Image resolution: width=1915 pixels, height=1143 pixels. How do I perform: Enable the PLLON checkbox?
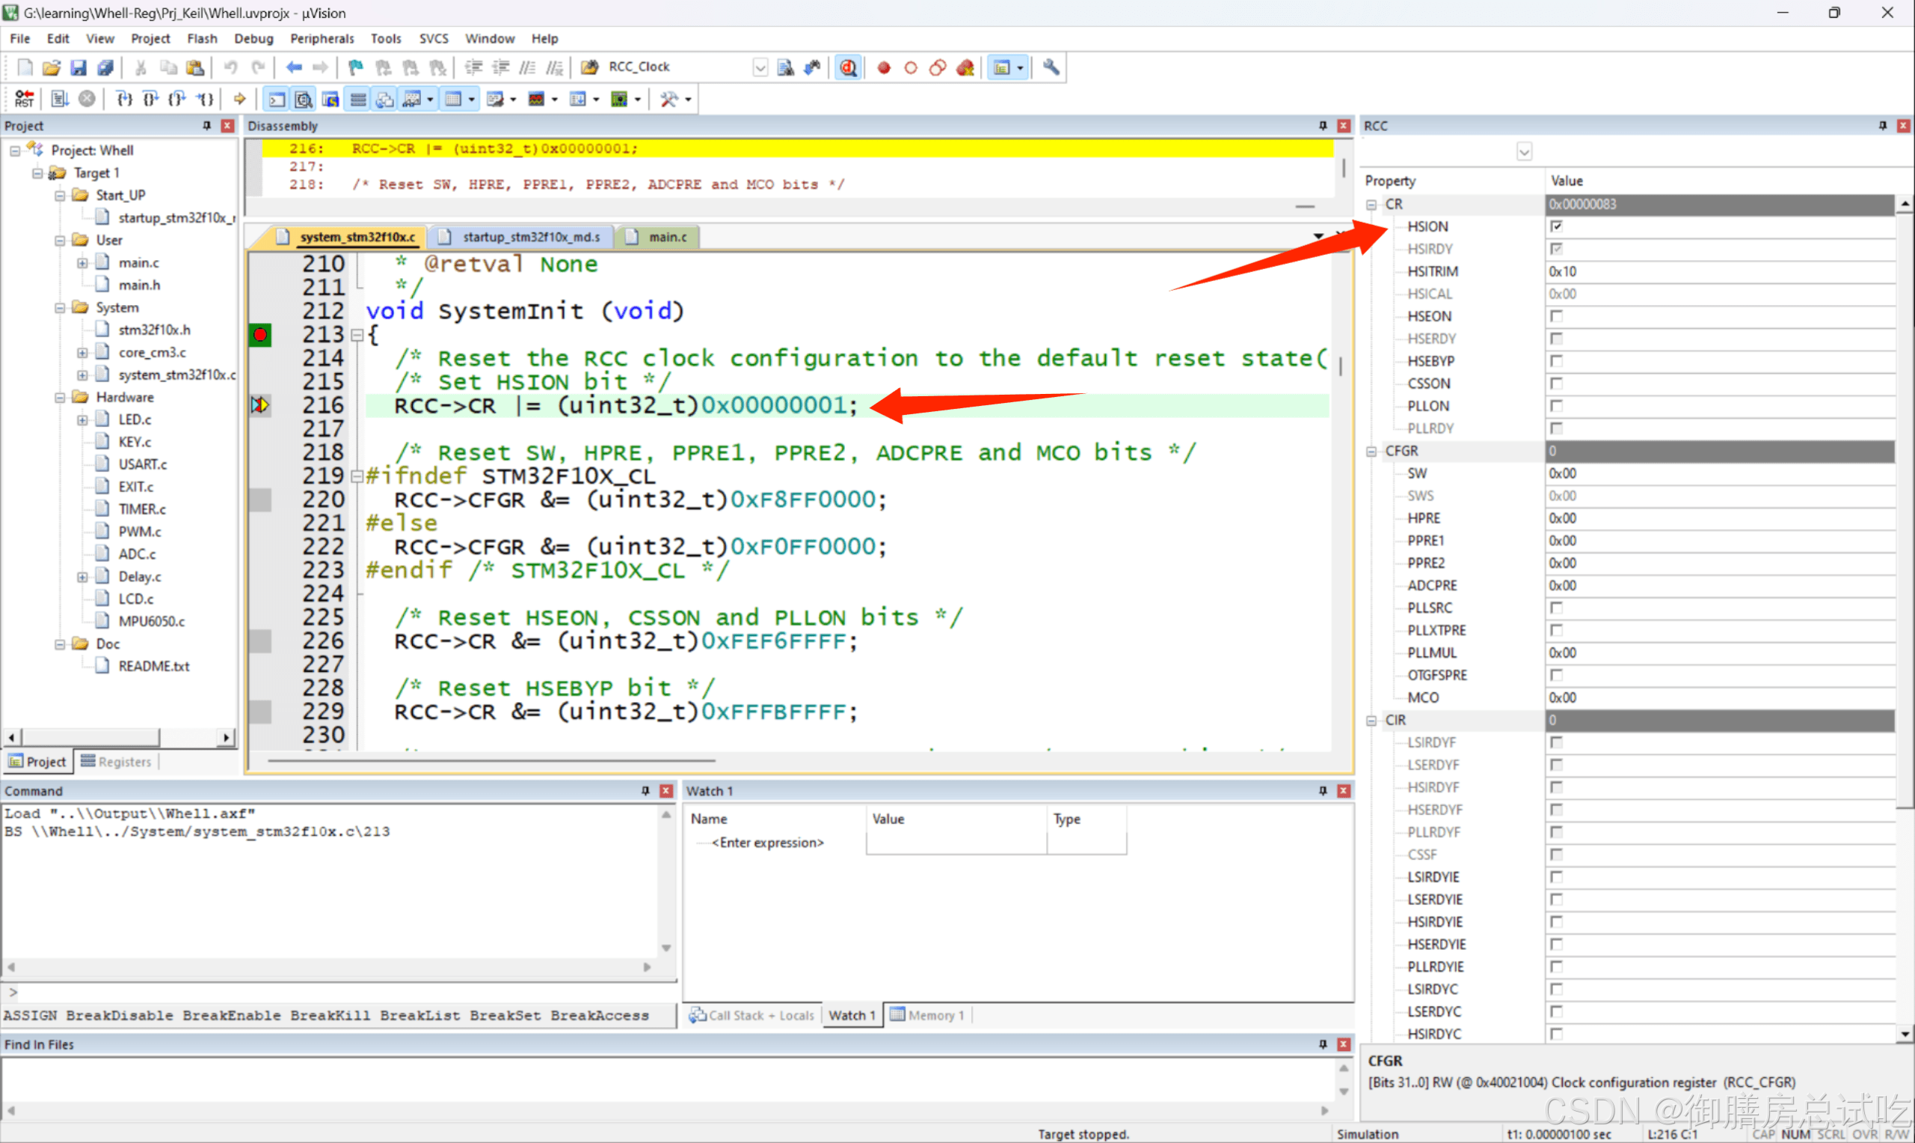[1556, 406]
